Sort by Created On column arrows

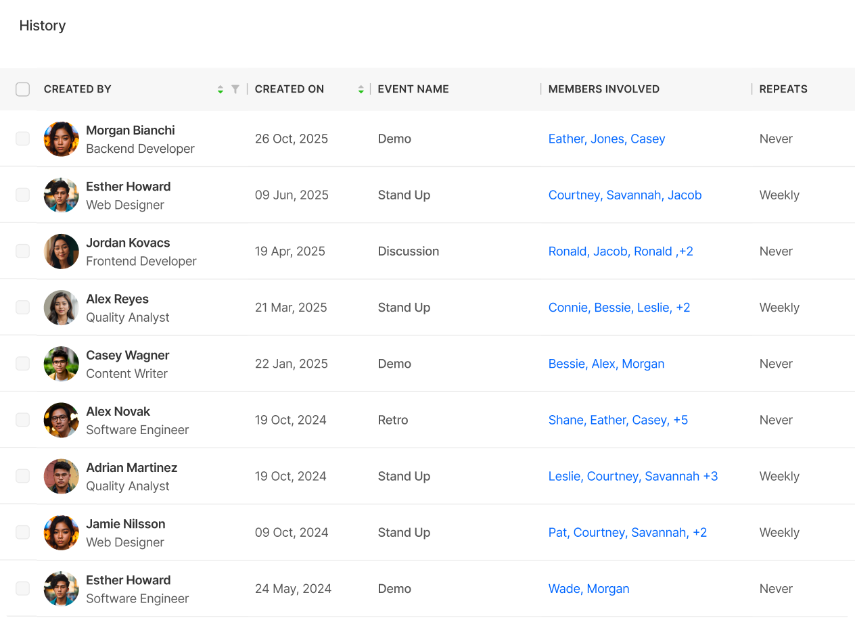pyautogui.click(x=361, y=89)
